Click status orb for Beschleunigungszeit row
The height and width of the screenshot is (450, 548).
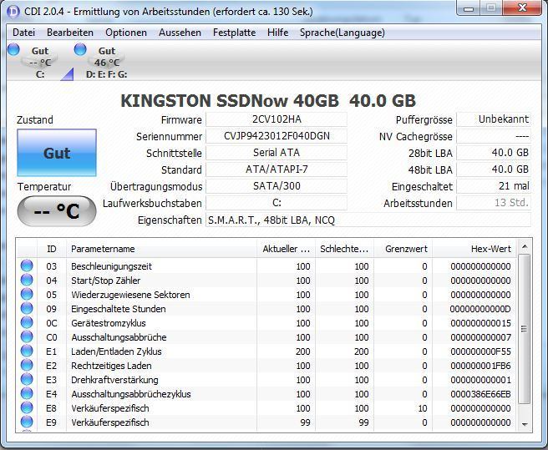27,265
